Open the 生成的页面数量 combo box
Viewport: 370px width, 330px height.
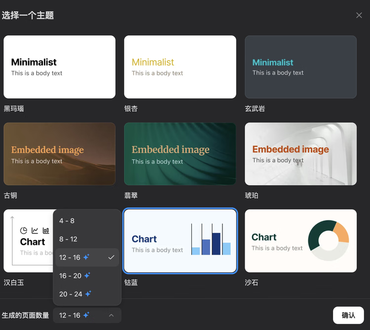tap(87, 315)
